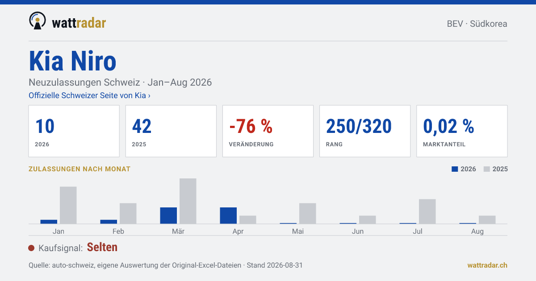Select the gray 2025 bar for Jul
Viewport: 536px width, 281px height.
pos(427,211)
